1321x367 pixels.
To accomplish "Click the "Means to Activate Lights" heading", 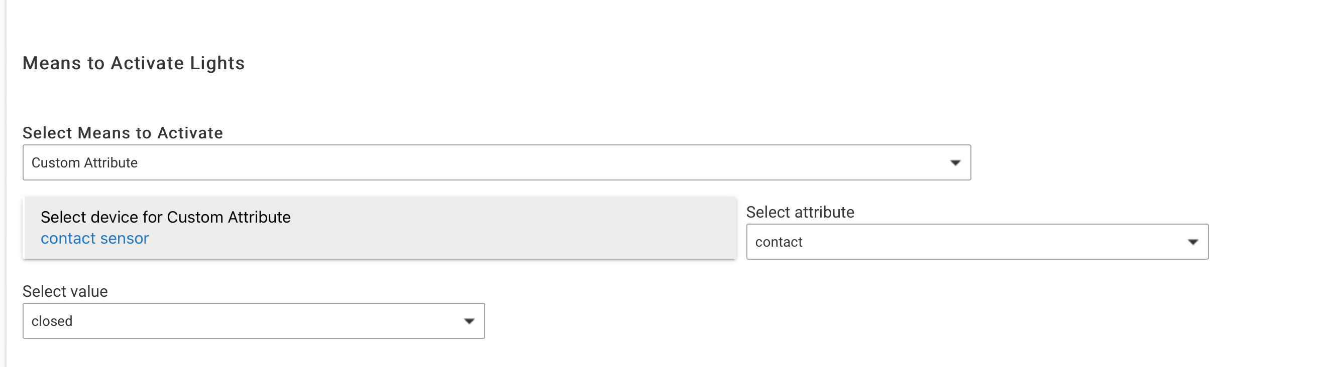I will [133, 63].
